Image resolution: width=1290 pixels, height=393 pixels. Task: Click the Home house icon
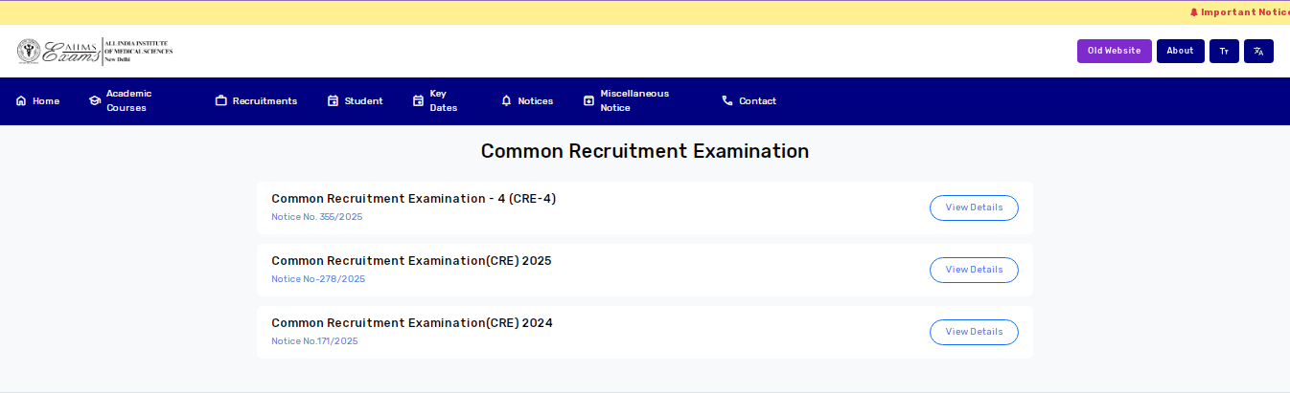[x=21, y=101]
